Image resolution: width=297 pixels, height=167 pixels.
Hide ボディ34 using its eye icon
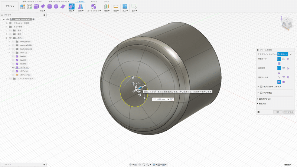click(13, 67)
